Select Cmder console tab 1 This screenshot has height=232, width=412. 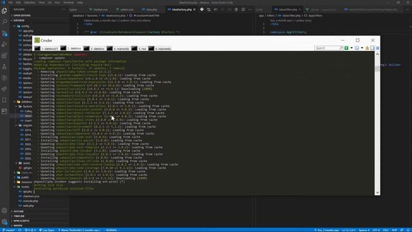46,49
